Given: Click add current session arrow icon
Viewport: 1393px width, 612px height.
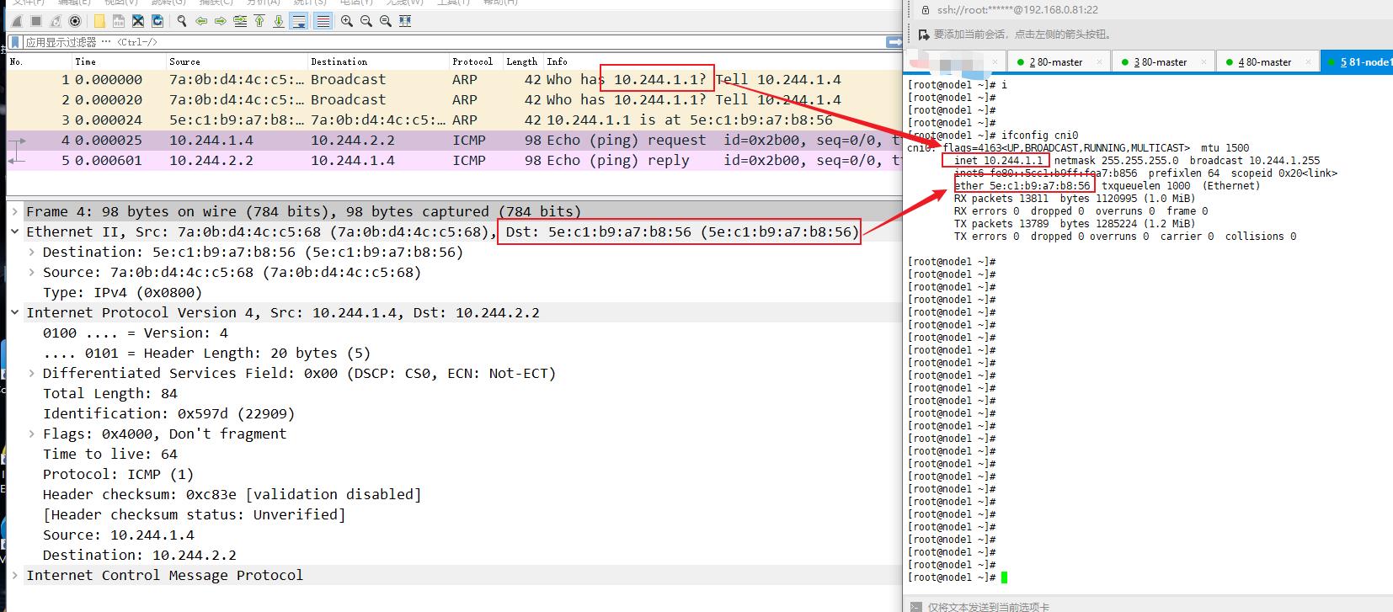Looking at the screenshot, I should (924, 35).
